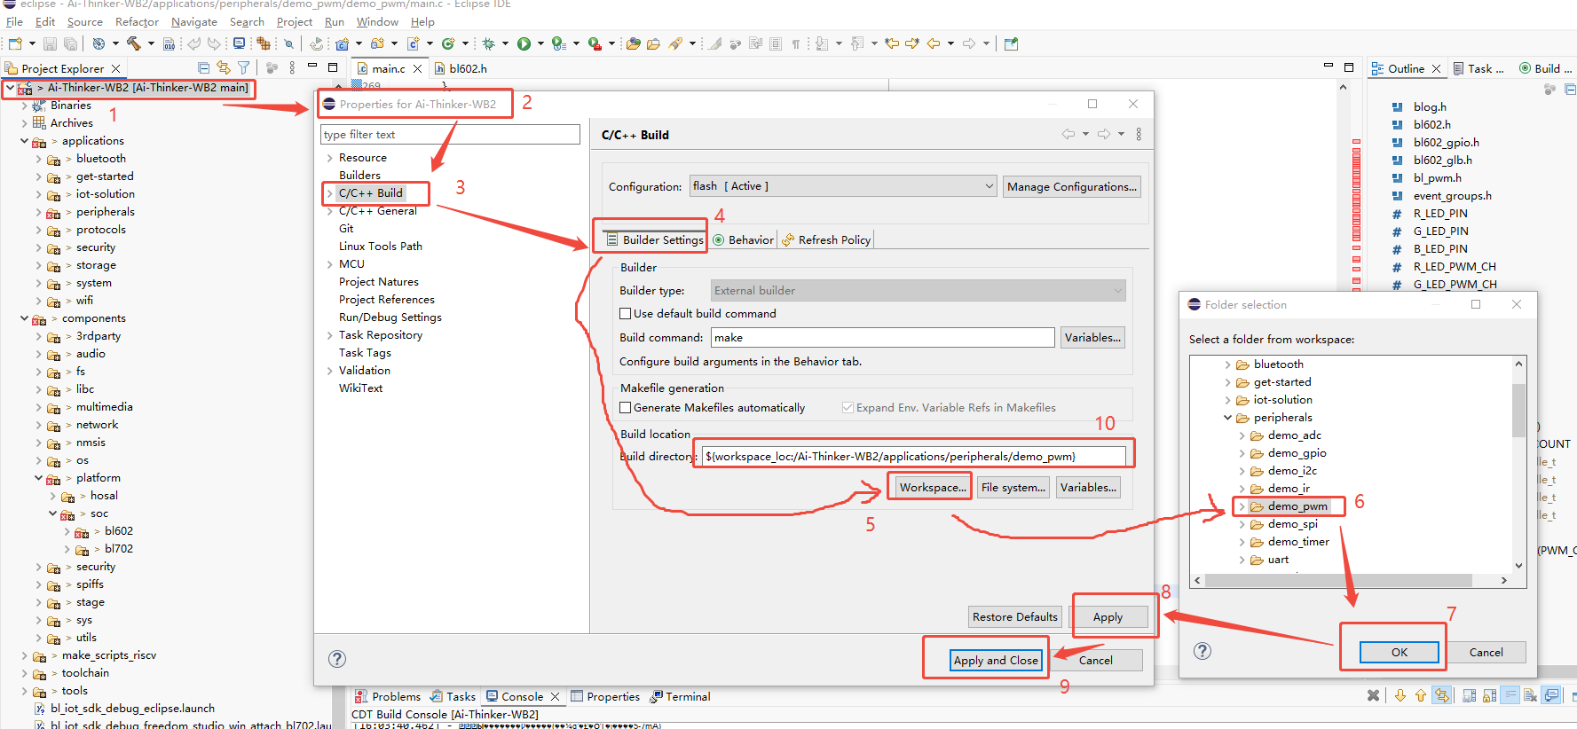Open the Configuration flash dropdown
Screen dimensions: 1577x729
[844, 186]
